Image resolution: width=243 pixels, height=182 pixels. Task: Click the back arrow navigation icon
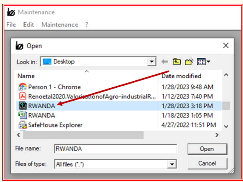click(165, 62)
